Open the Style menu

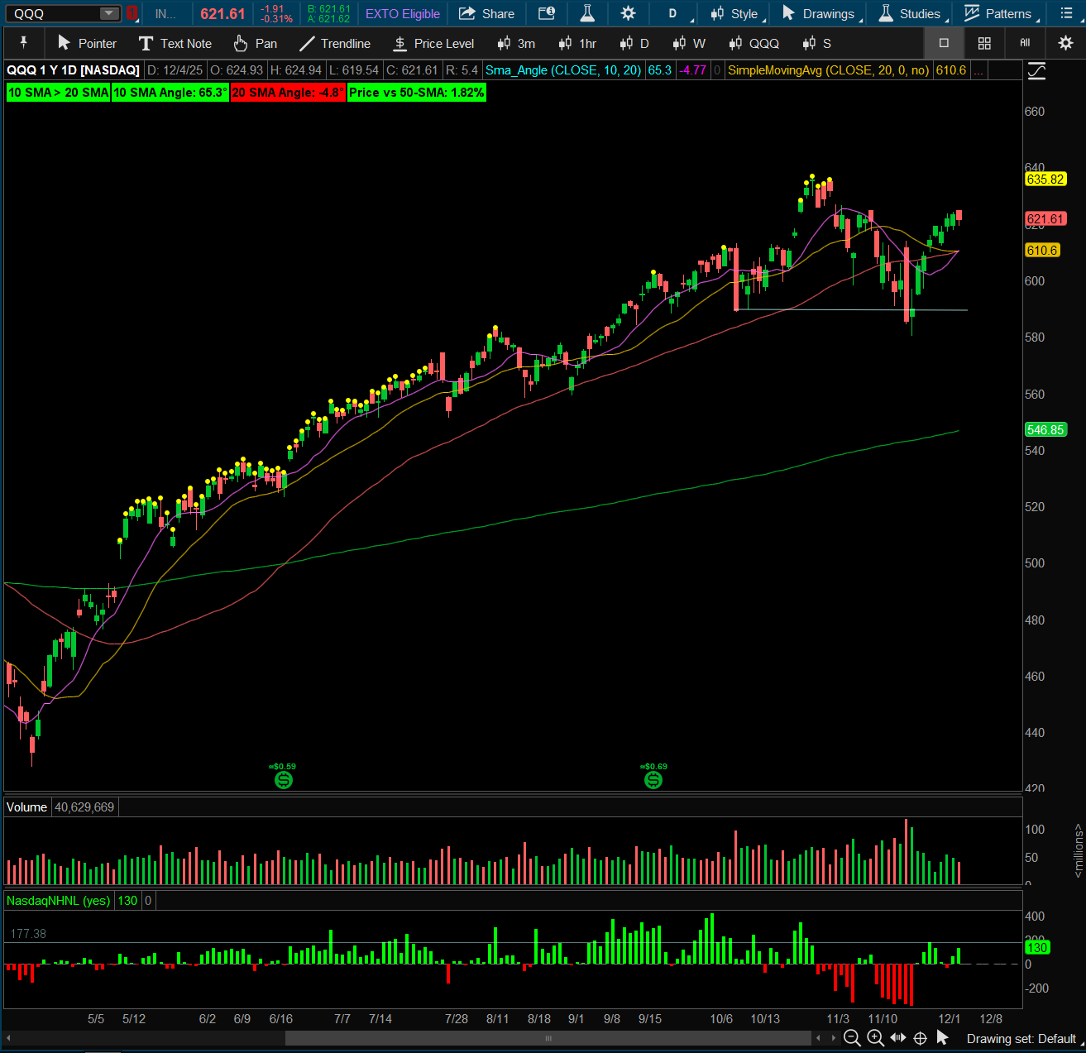pos(734,14)
